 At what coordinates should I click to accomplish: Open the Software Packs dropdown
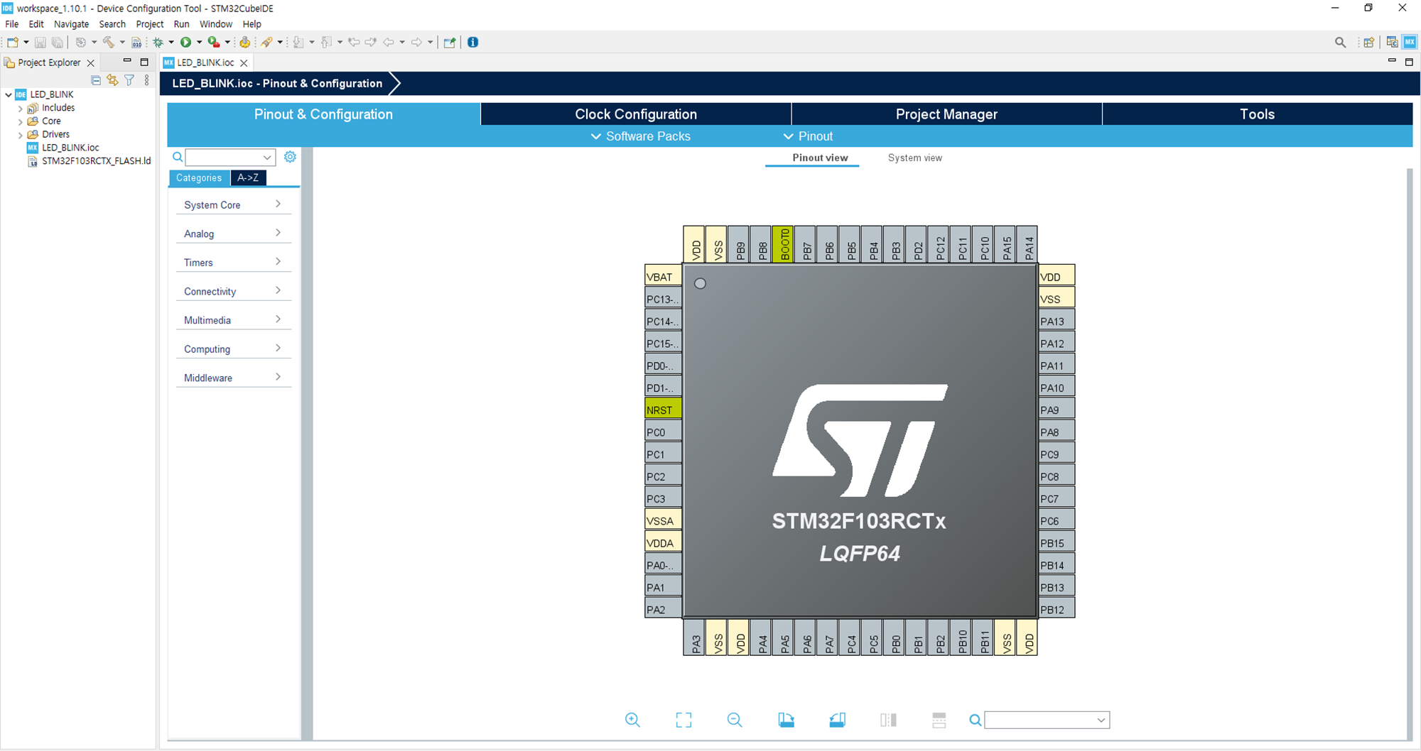click(x=640, y=136)
